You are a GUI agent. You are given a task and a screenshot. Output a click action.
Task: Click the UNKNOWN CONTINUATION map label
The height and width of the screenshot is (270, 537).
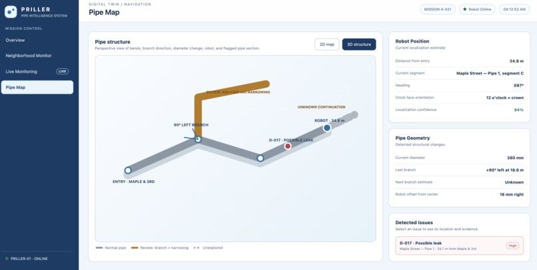321,107
